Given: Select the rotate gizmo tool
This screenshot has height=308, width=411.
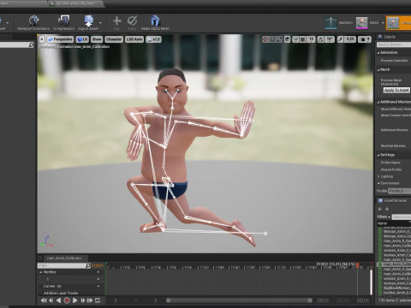Looking at the screenshot, I should tap(272, 39).
